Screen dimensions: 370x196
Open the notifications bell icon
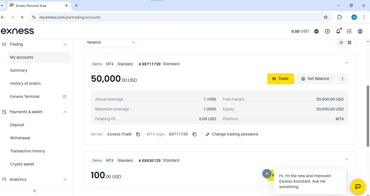338,31
